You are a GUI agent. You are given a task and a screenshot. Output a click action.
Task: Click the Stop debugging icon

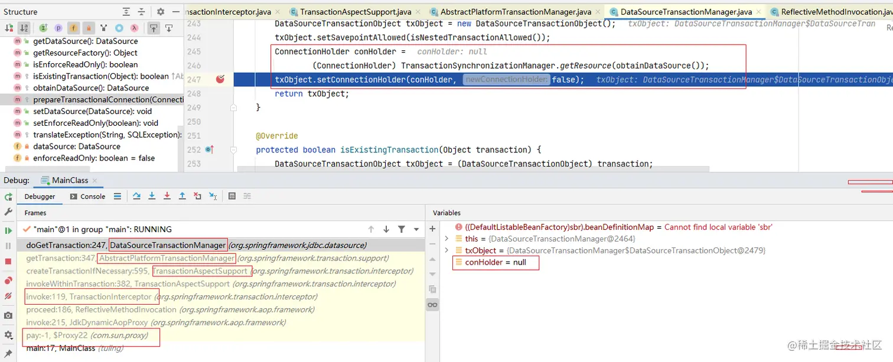point(8,261)
